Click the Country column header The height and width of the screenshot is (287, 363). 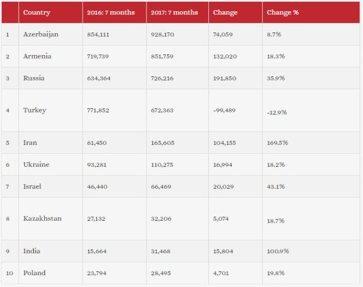37,12
